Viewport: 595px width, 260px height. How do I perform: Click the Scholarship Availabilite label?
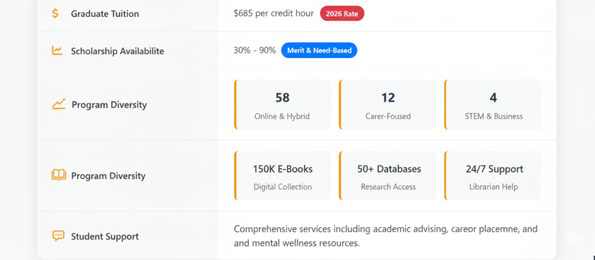(117, 51)
